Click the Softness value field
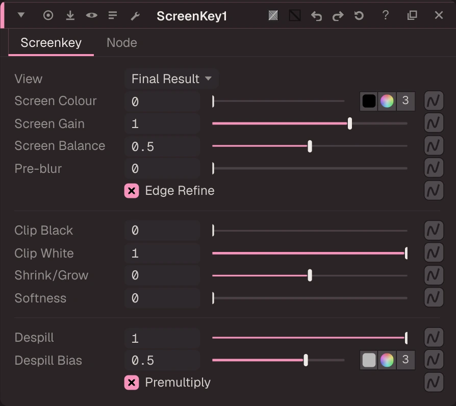This screenshot has width=456, height=406. click(x=162, y=298)
